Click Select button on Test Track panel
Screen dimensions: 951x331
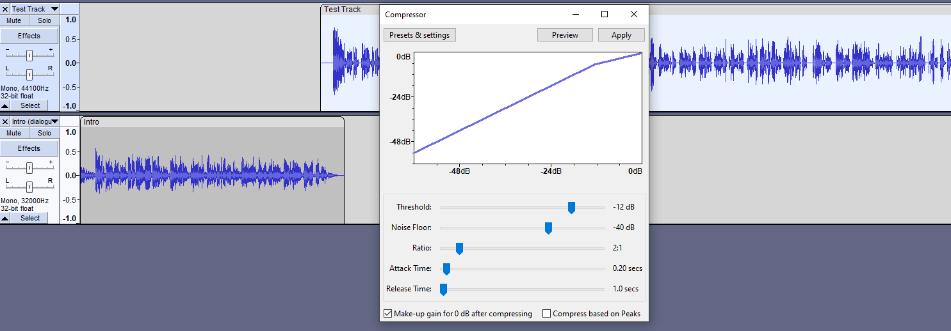point(30,105)
